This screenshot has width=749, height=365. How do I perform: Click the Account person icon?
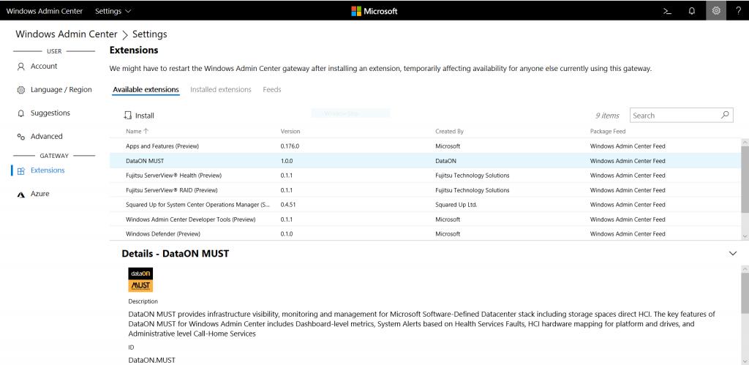20,67
